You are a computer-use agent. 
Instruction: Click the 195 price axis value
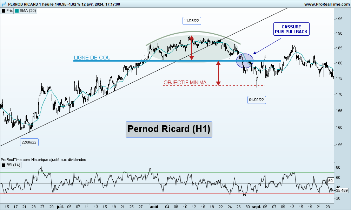(x=339, y=19)
